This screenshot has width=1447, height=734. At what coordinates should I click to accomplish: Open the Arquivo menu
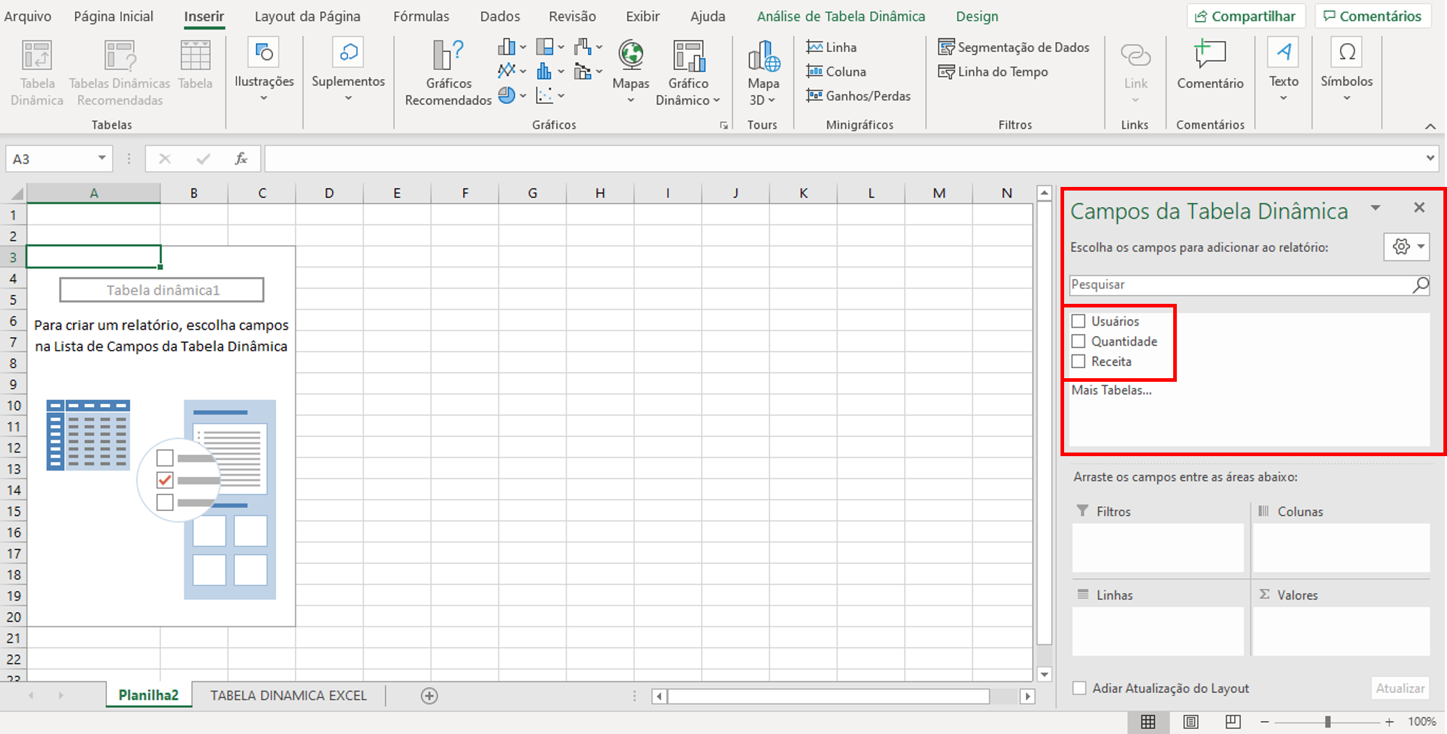[x=27, y=16]
